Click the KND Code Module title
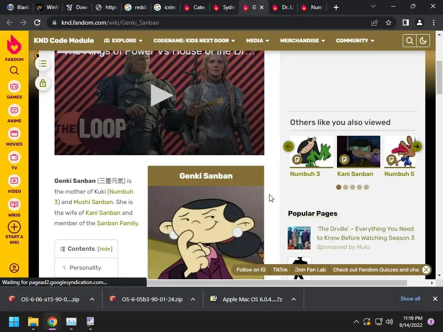This screenshot has width=443, height=332. (x=64, y=41)
